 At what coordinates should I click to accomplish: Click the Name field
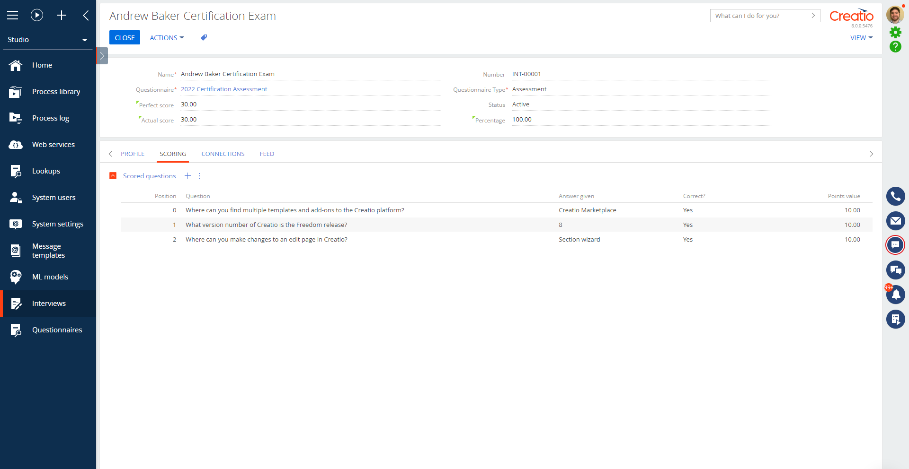pos(310,74)
